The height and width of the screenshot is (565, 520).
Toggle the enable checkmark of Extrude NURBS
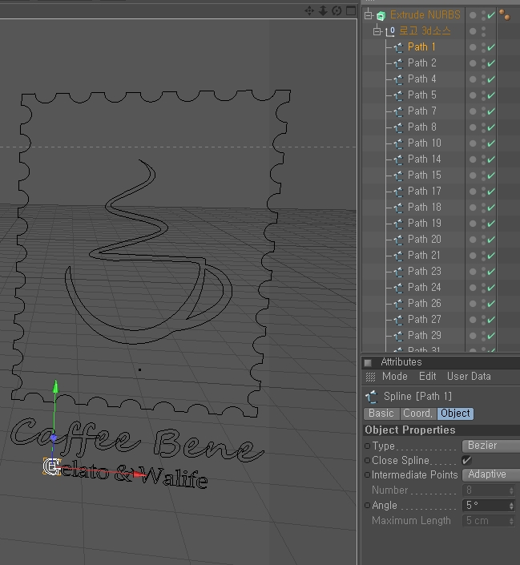point(491,15)
